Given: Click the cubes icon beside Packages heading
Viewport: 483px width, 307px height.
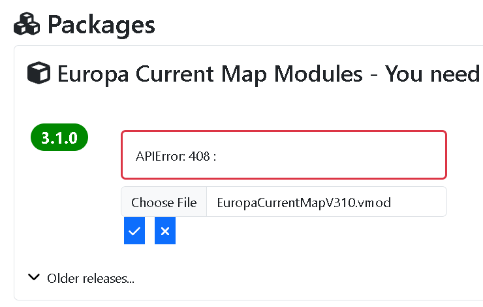Looking at the screenshot, I should coord(27,25).
